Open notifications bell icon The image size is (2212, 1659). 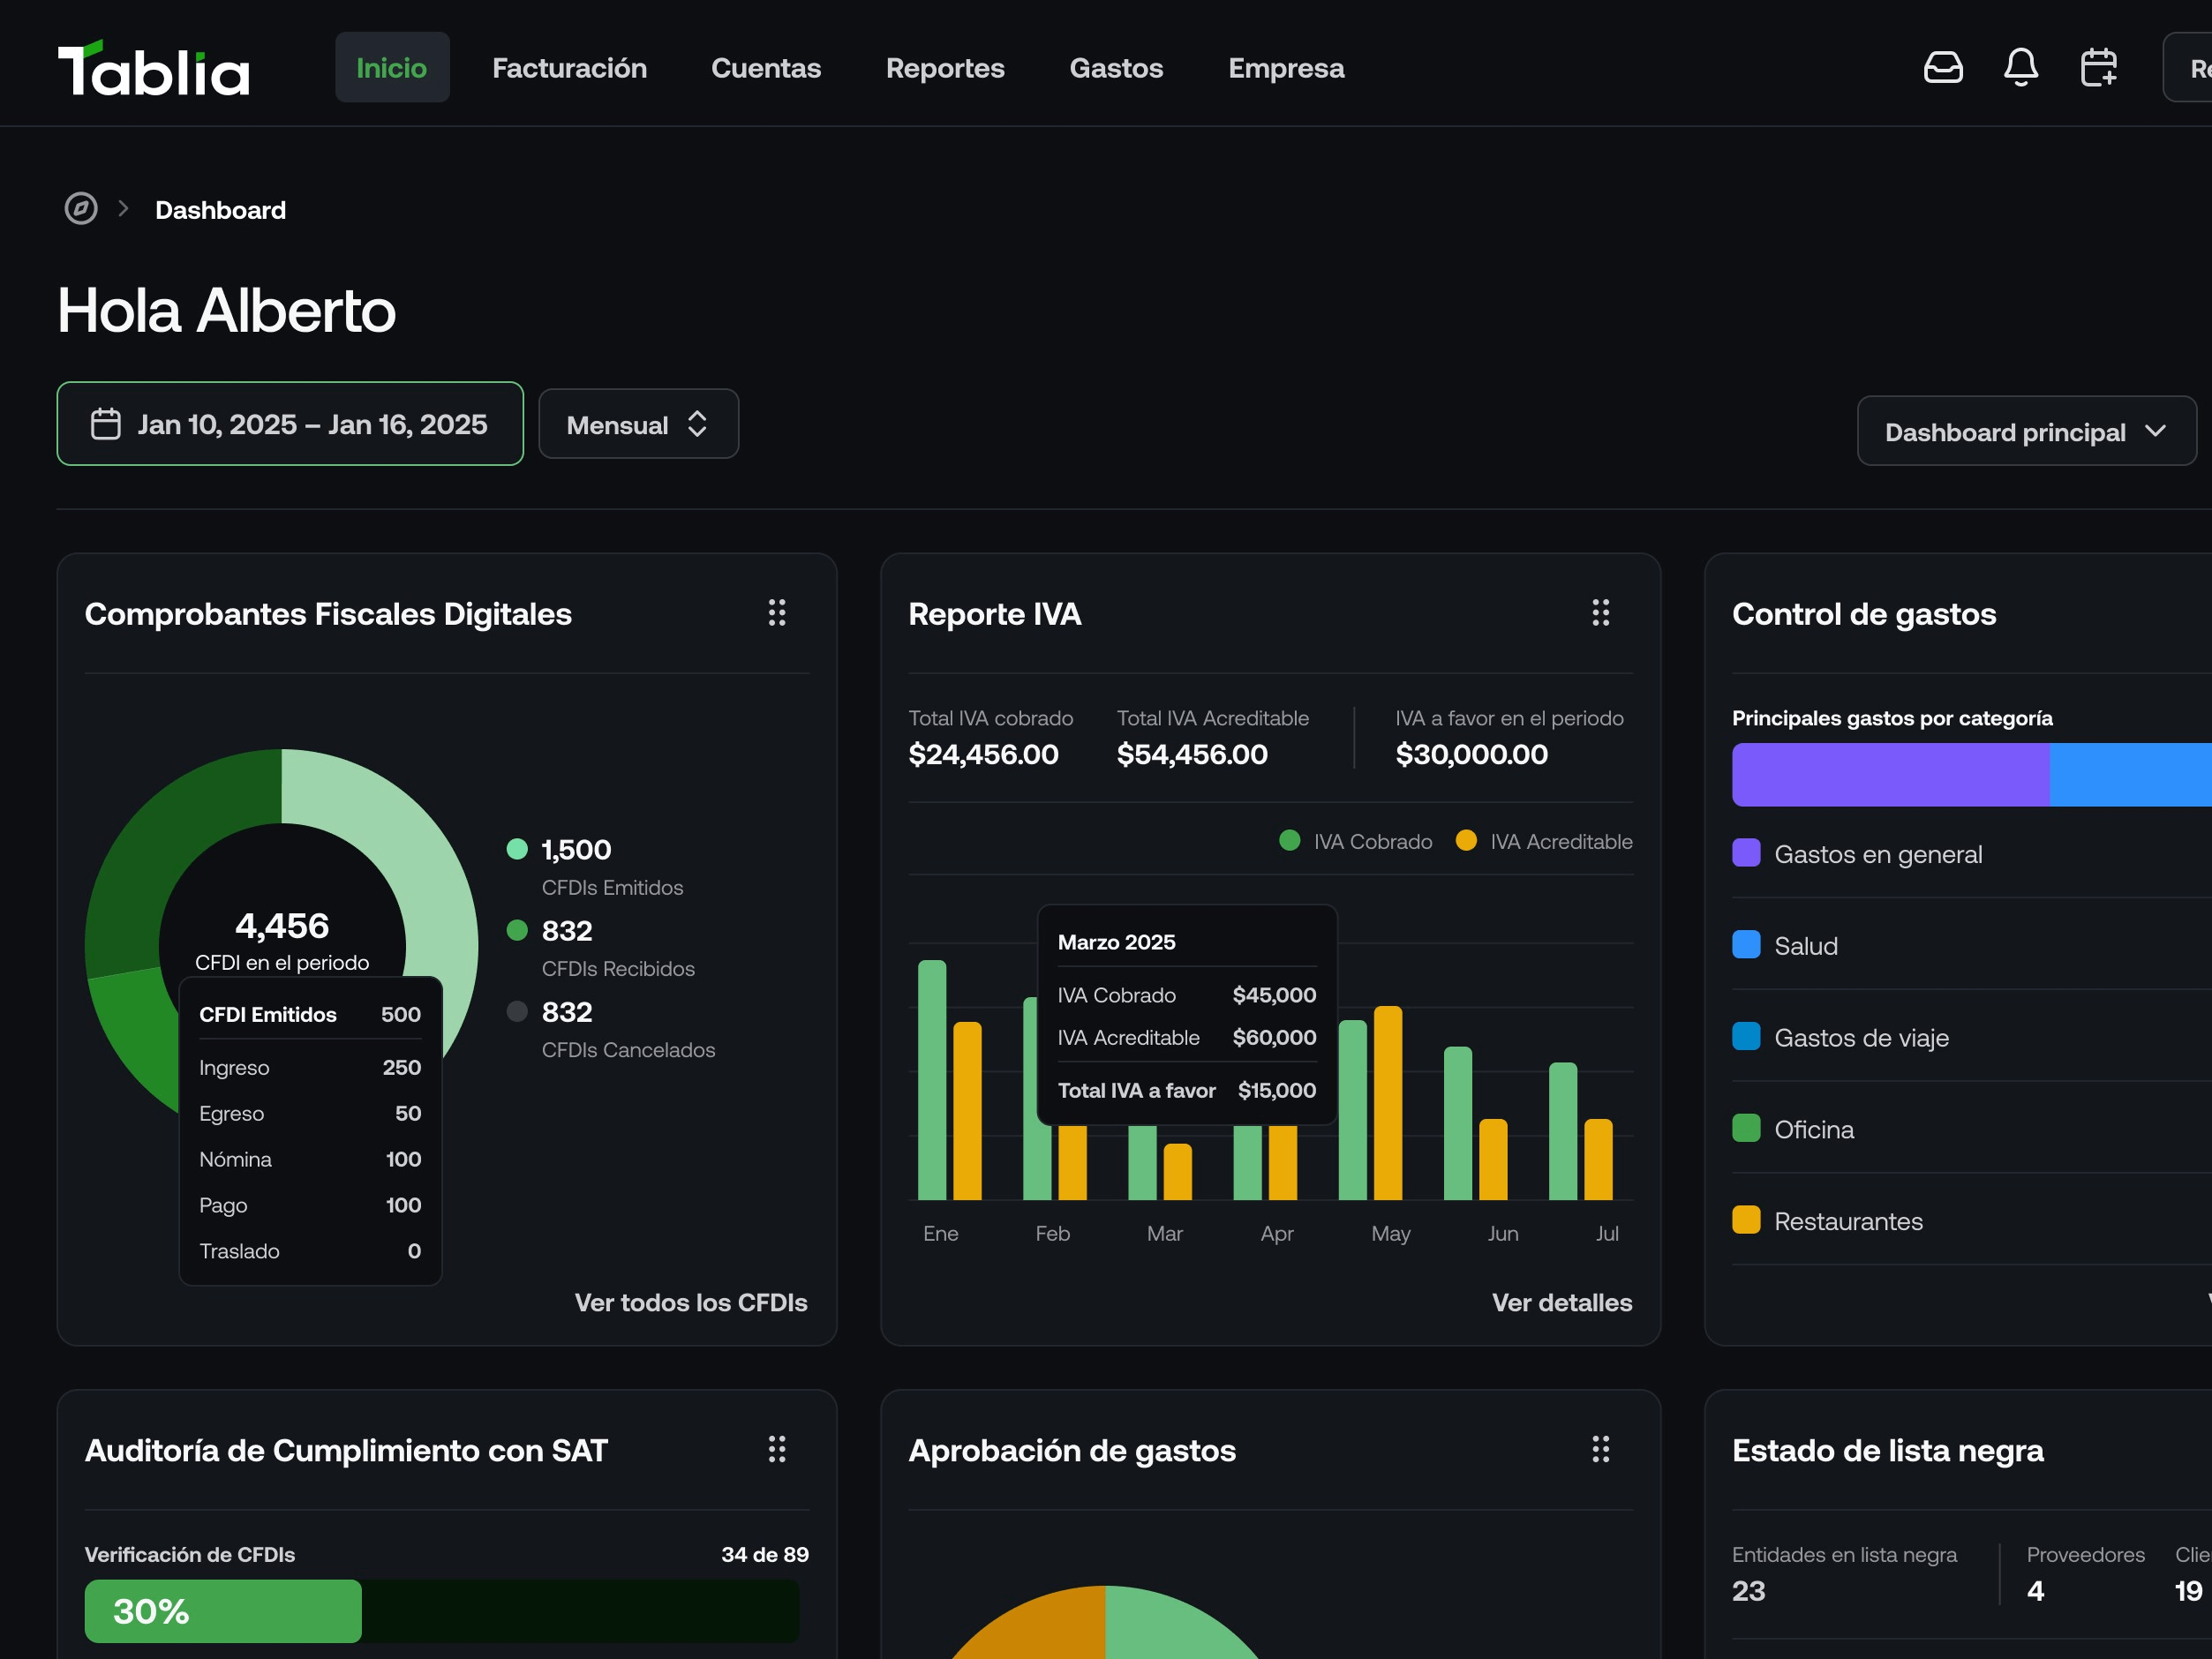pyautogui.click(x=2020, y=67)
